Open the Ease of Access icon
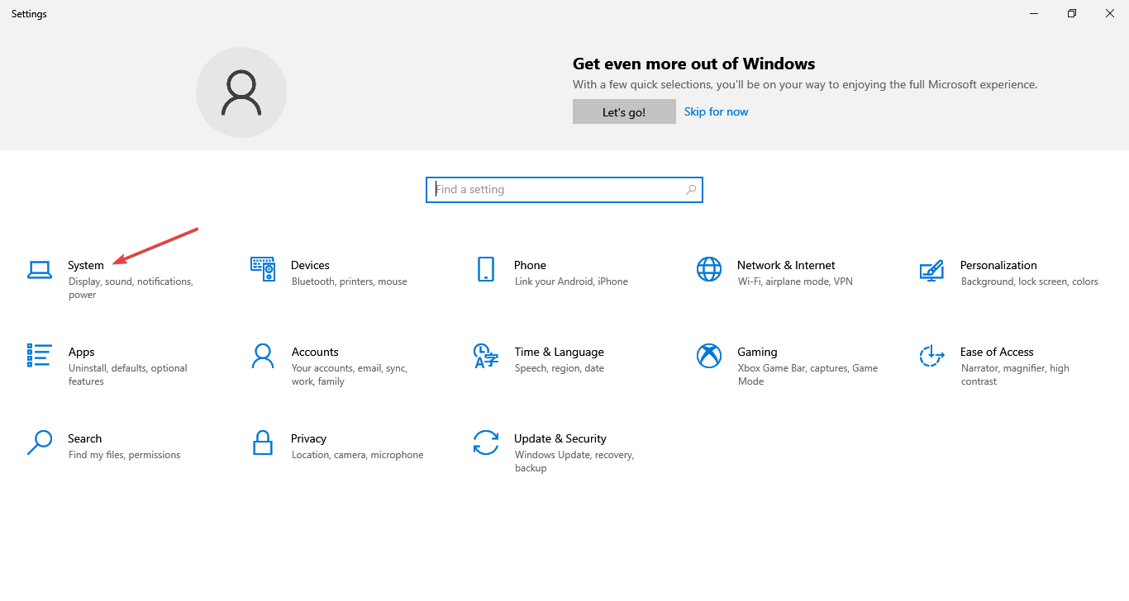 [x=931, y=356]
